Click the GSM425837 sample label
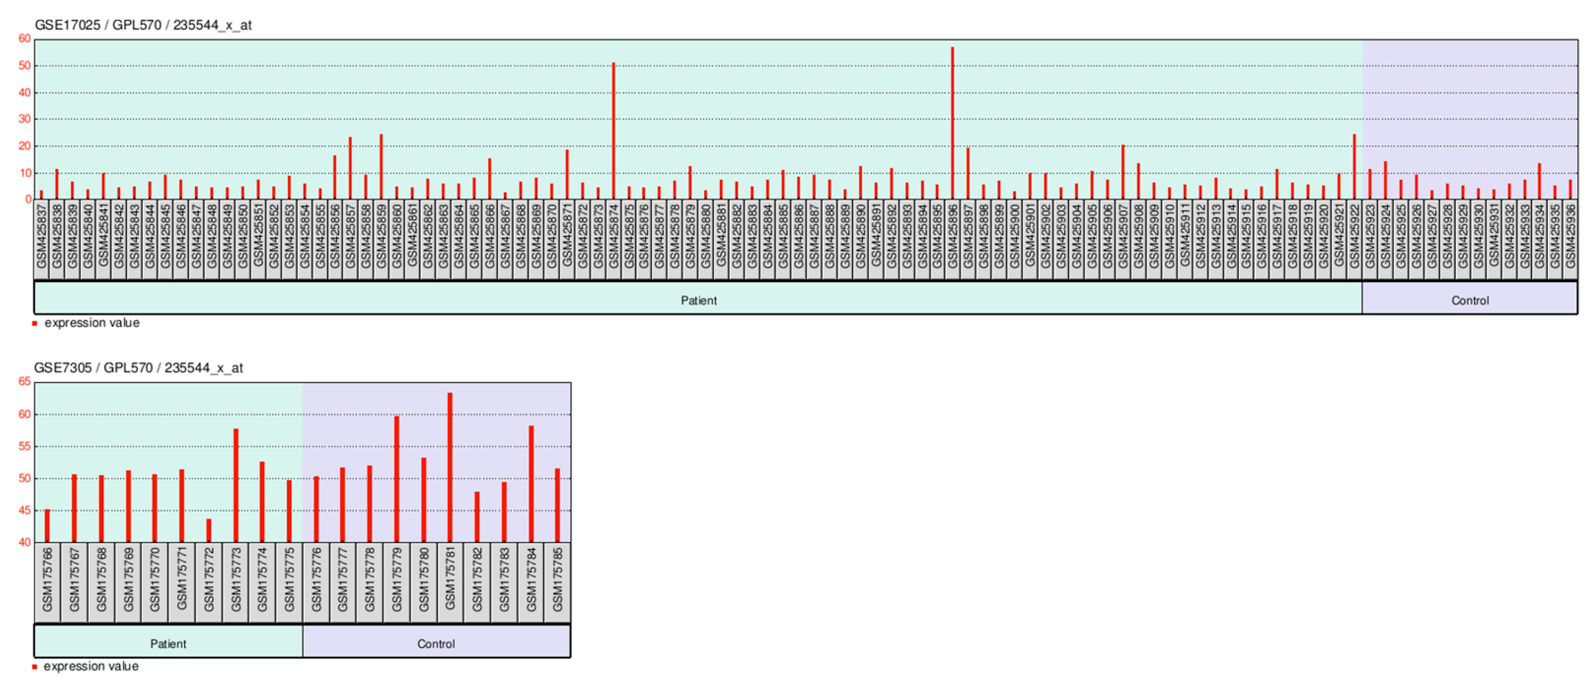Viewport: 1596px width, 683px height. pyautogui.click(x=41, y=236)
